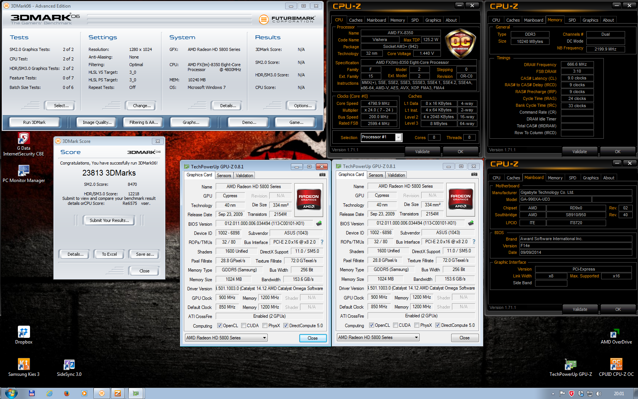This screenshot has height=399, width=638.
Task: Click screenshot camera icon in right GPU-Z window
Action: pos(474,174)
